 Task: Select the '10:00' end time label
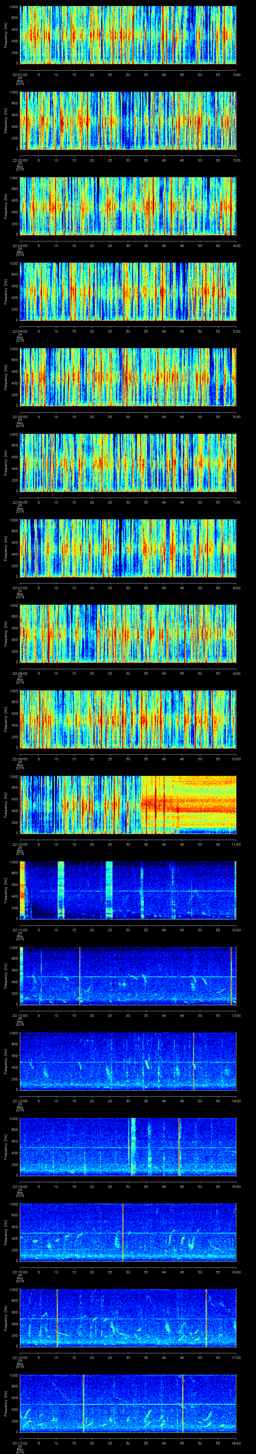pyautogui.click(x=236, y=759)
